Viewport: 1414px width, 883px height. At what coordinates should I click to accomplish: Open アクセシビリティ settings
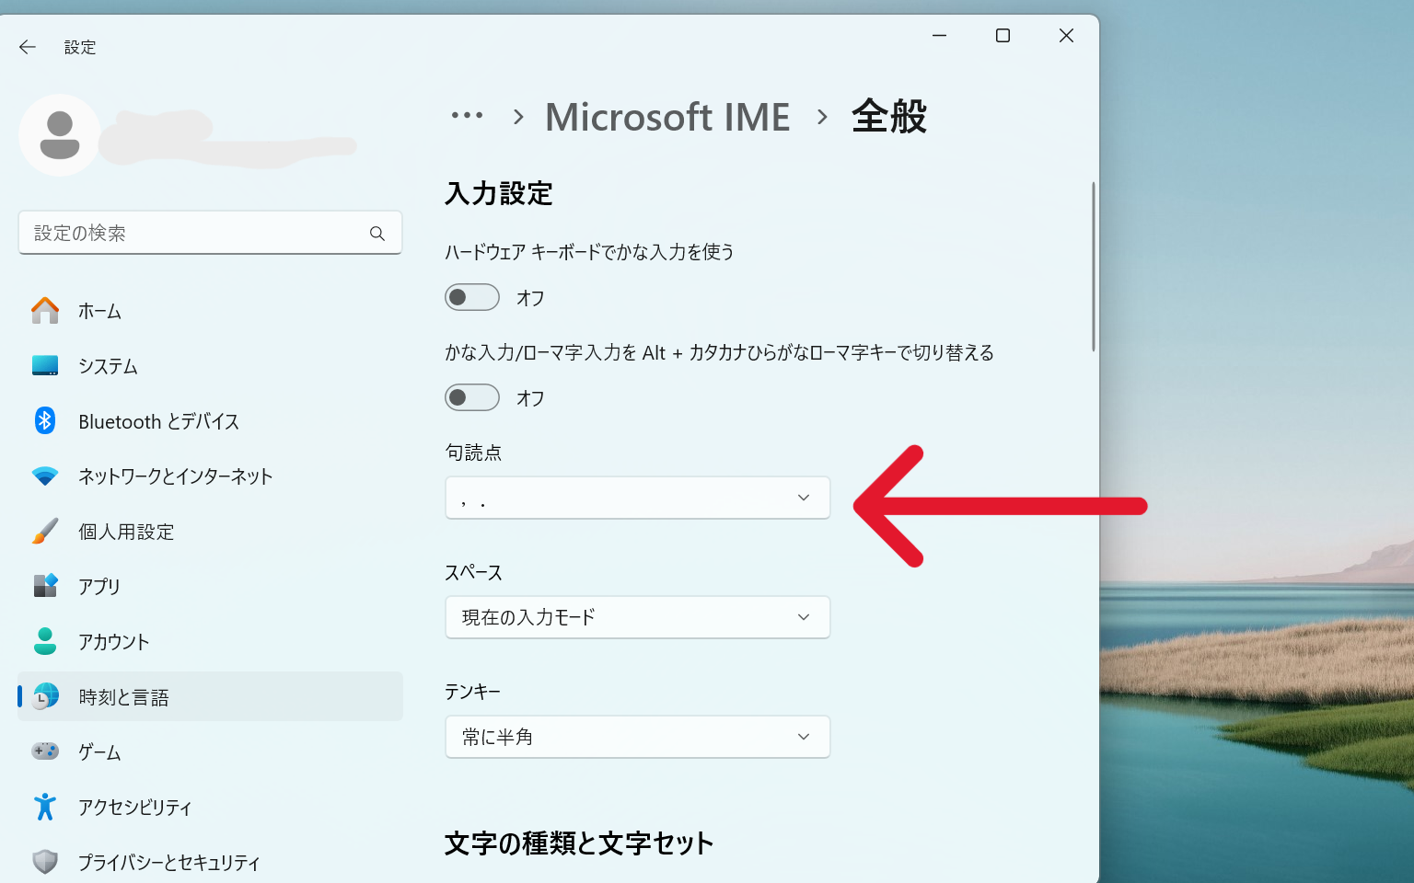tap(211, 807)
